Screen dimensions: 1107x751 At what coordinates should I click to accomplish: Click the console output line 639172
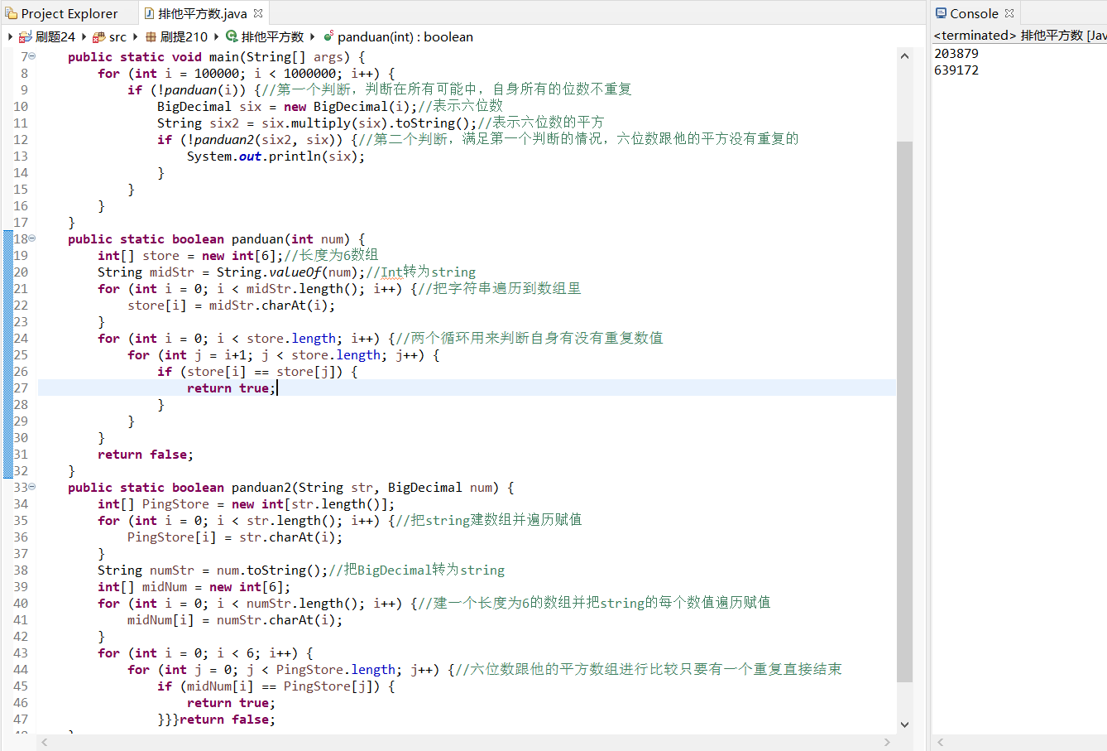(956, 70)
